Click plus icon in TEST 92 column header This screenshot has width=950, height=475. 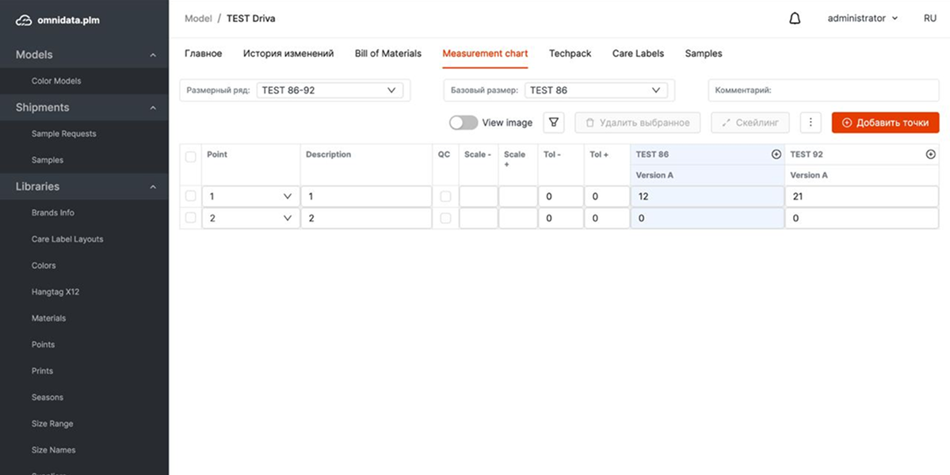coord(930,154)
